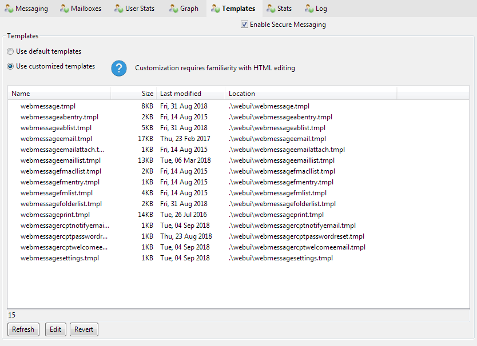This screenshot has height=346, width=477.
Task: Click the Stats tab's user icon
Action: click(x=271, y=9)
